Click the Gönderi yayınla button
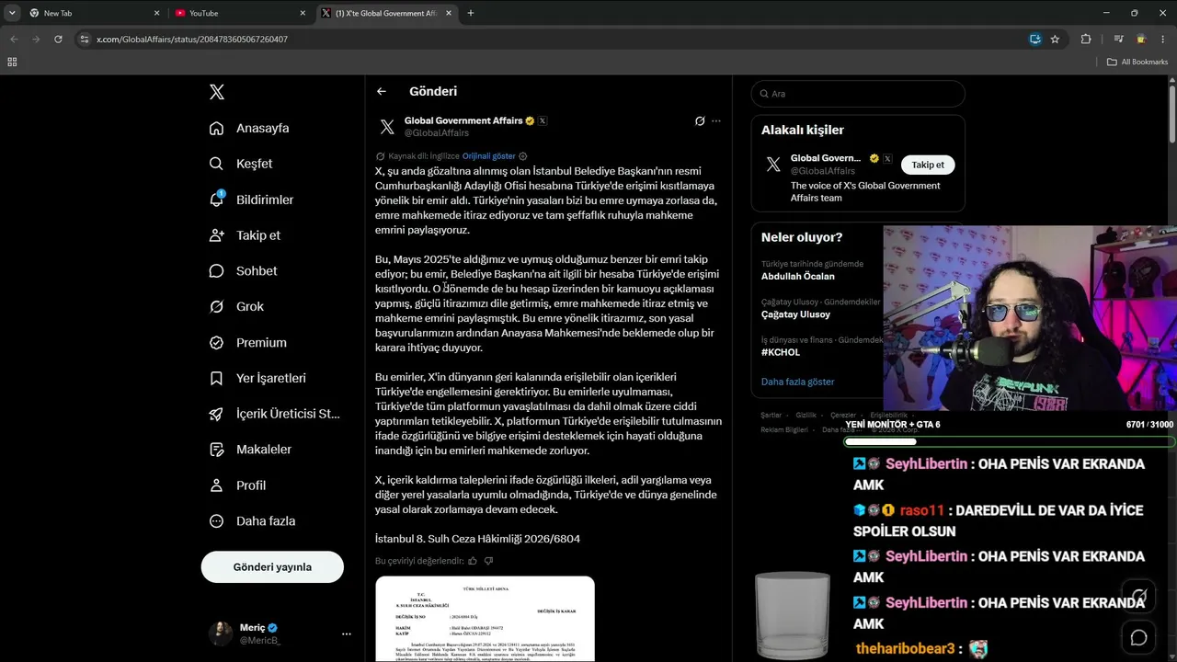This screenshot has height=662, width=1177. [x=272, y=567]
